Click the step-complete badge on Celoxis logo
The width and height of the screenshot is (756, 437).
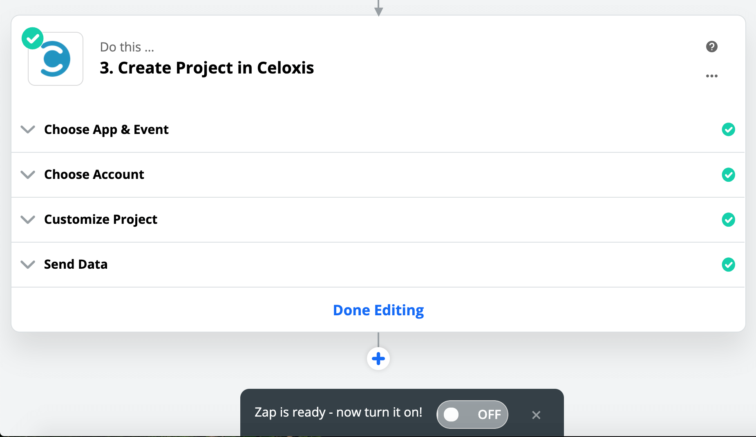(x=32, y=38)
